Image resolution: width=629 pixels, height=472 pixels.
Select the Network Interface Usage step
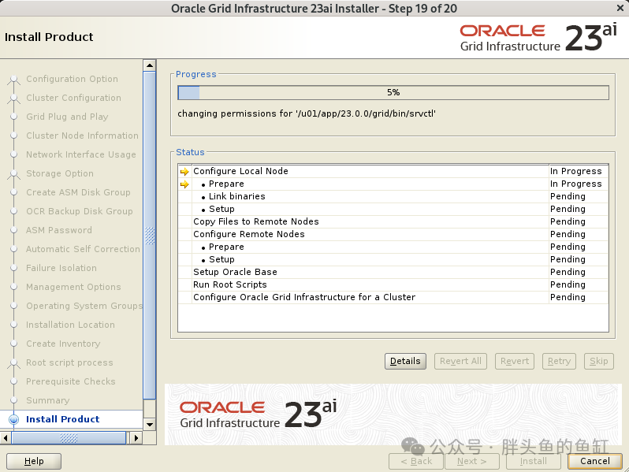coord(81,154)
